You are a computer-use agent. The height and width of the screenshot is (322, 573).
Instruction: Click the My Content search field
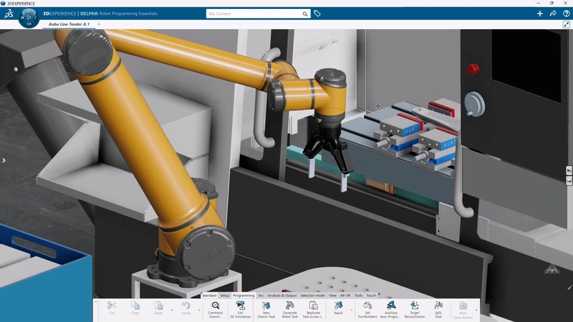click(x=254, y=14)
